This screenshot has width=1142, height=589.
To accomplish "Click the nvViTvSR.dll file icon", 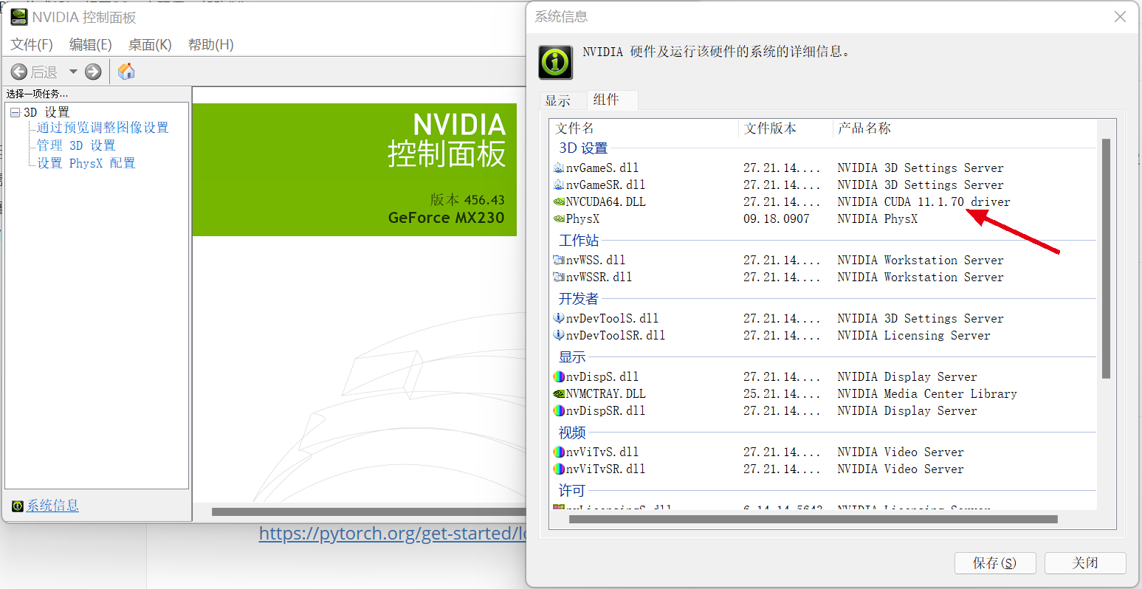I will click(x=559, y=469).
